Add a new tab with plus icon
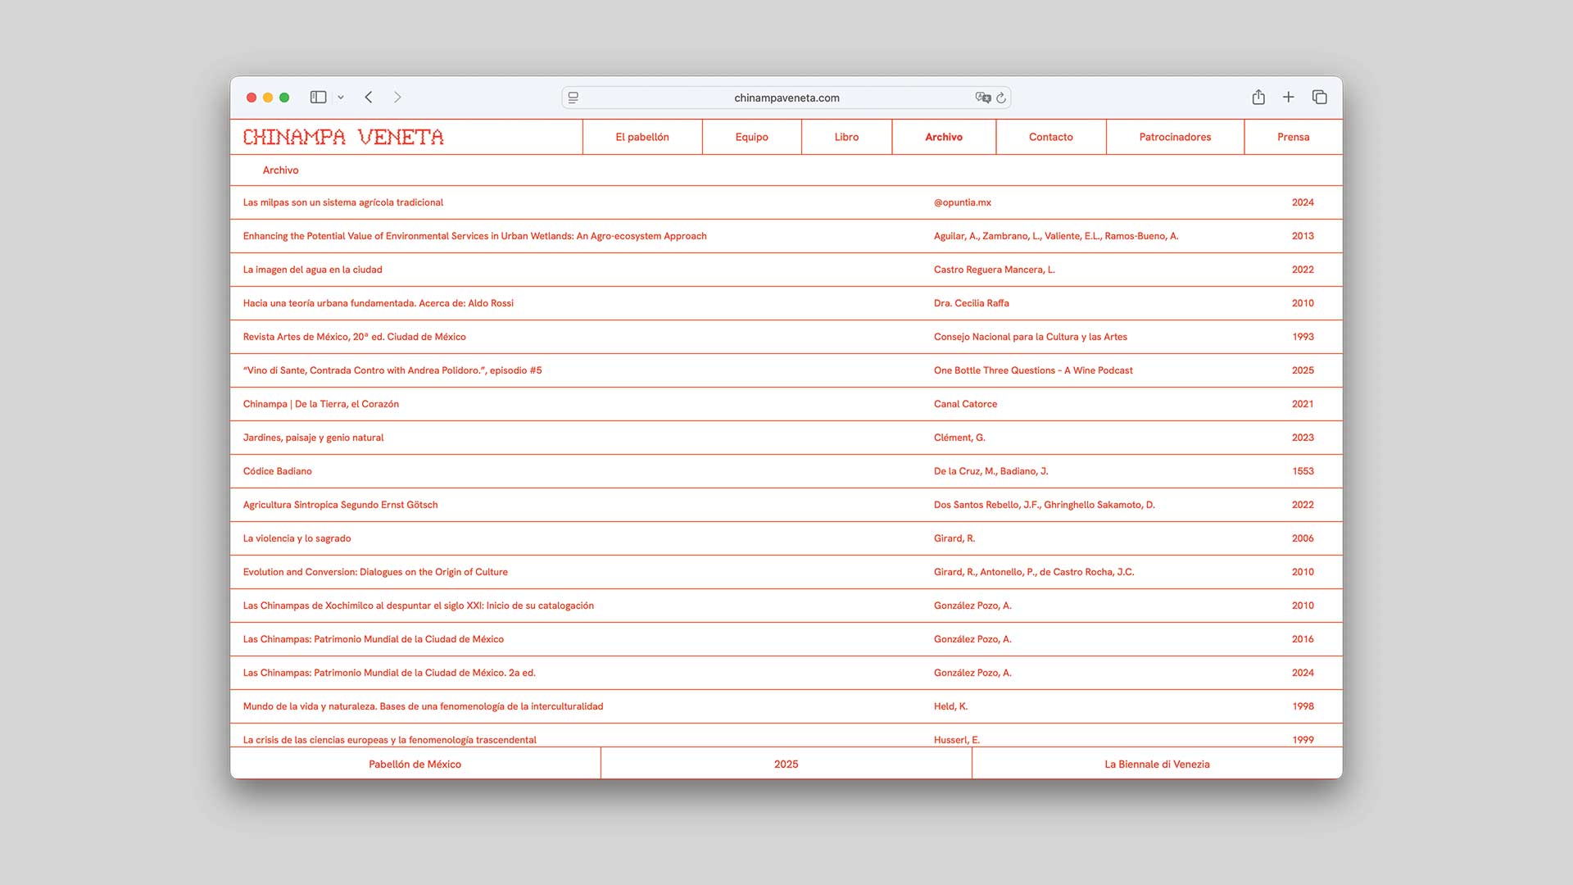The width and height of the screenshot is (1573, 885). pyautogui.click(x=1289, y=98)
